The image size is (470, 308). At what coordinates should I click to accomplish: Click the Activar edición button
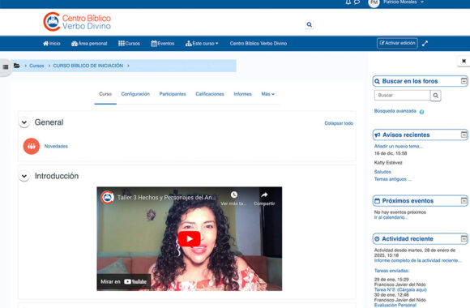(397, 43)
